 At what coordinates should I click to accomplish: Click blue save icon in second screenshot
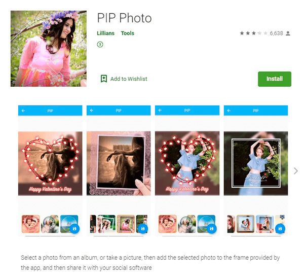(143, 229)
